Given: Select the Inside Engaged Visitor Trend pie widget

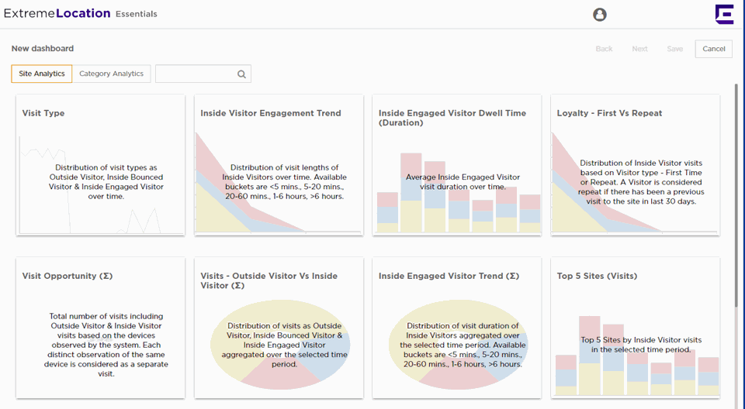Looking at the screenshot, I should click(457, 328).
